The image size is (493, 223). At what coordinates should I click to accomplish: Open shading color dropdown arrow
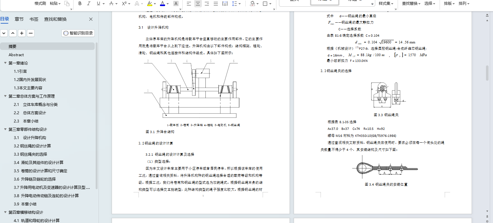click(x=258, y=4)
